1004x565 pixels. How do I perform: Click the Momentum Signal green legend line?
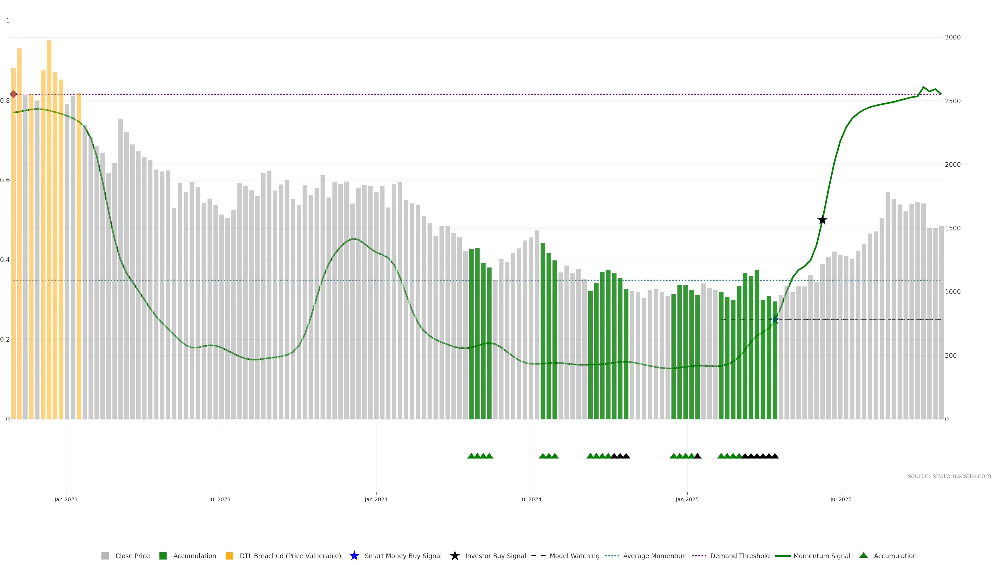[783, 556]
